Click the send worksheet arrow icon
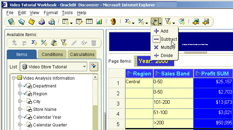Screen dimensions: 233x130 click(x=206, y=22)
